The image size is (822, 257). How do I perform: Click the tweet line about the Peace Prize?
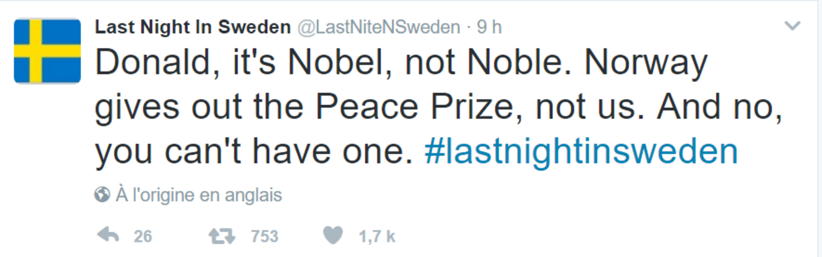tap(438, 107)
